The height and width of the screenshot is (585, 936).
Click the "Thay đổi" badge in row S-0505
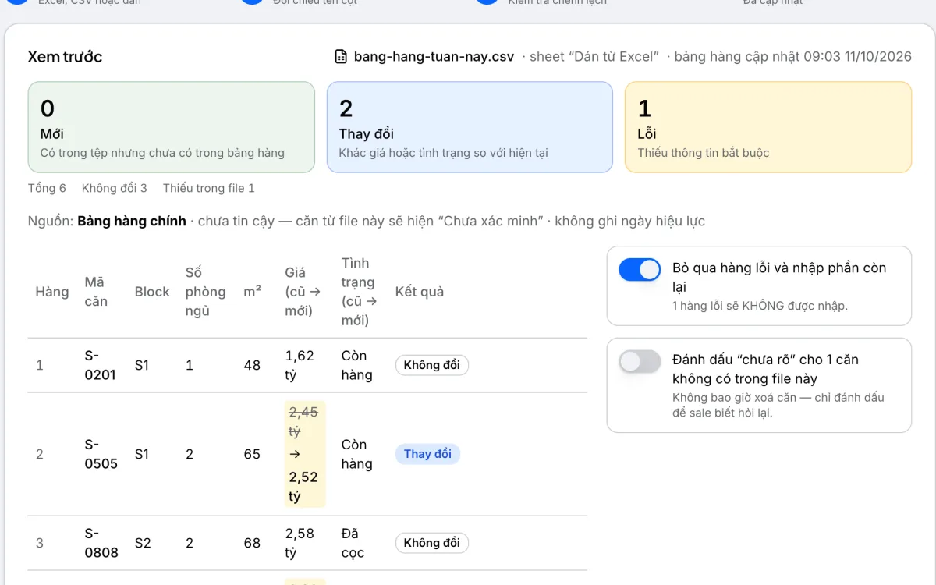427,454
